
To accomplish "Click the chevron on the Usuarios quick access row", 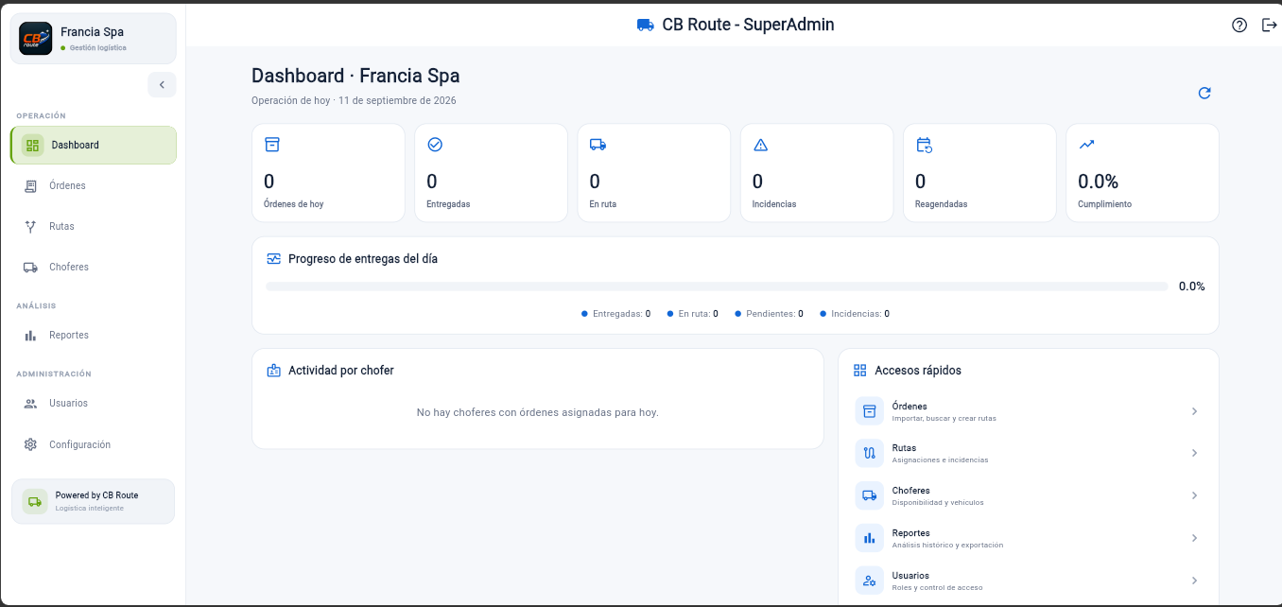I will [x=1194, y=581].
